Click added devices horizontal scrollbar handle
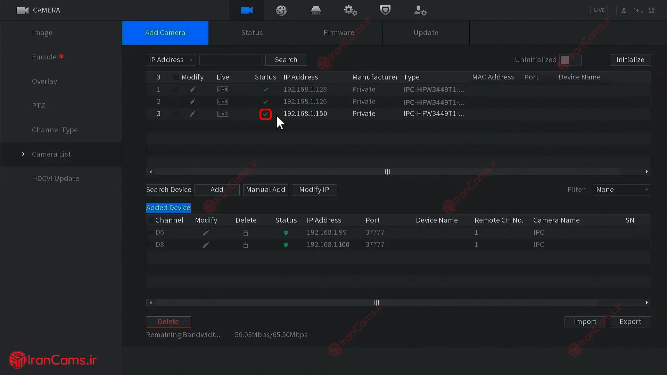 coord(376,302)
